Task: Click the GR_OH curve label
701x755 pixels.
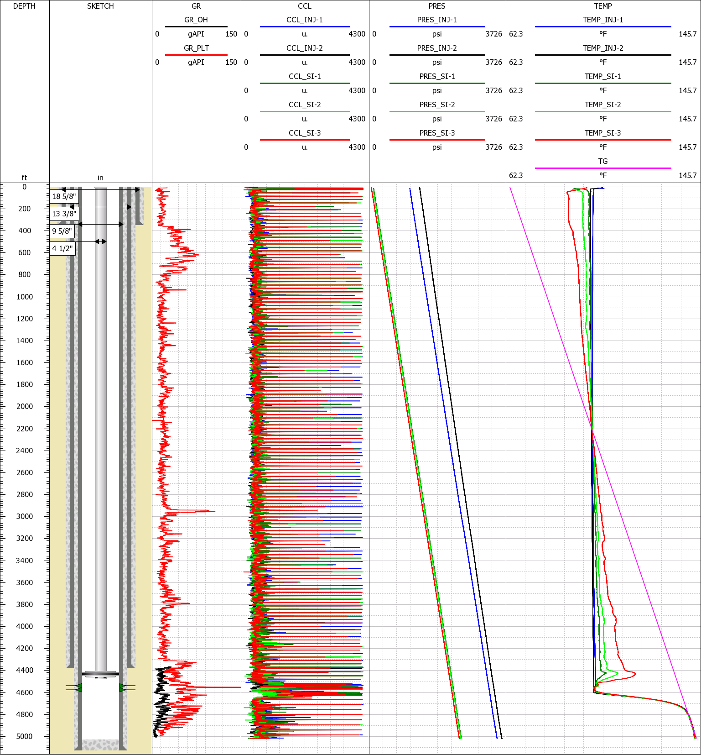Action: [x=196, y=20]
